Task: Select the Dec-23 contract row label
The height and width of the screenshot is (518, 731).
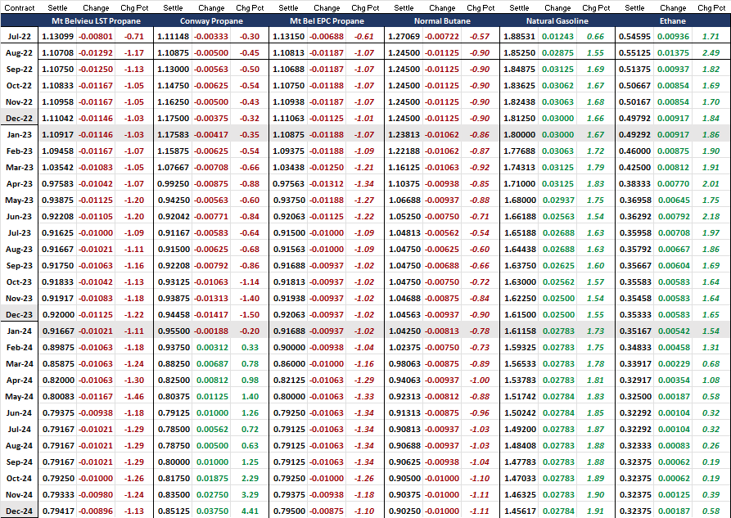Action: (x=19, y=315)
